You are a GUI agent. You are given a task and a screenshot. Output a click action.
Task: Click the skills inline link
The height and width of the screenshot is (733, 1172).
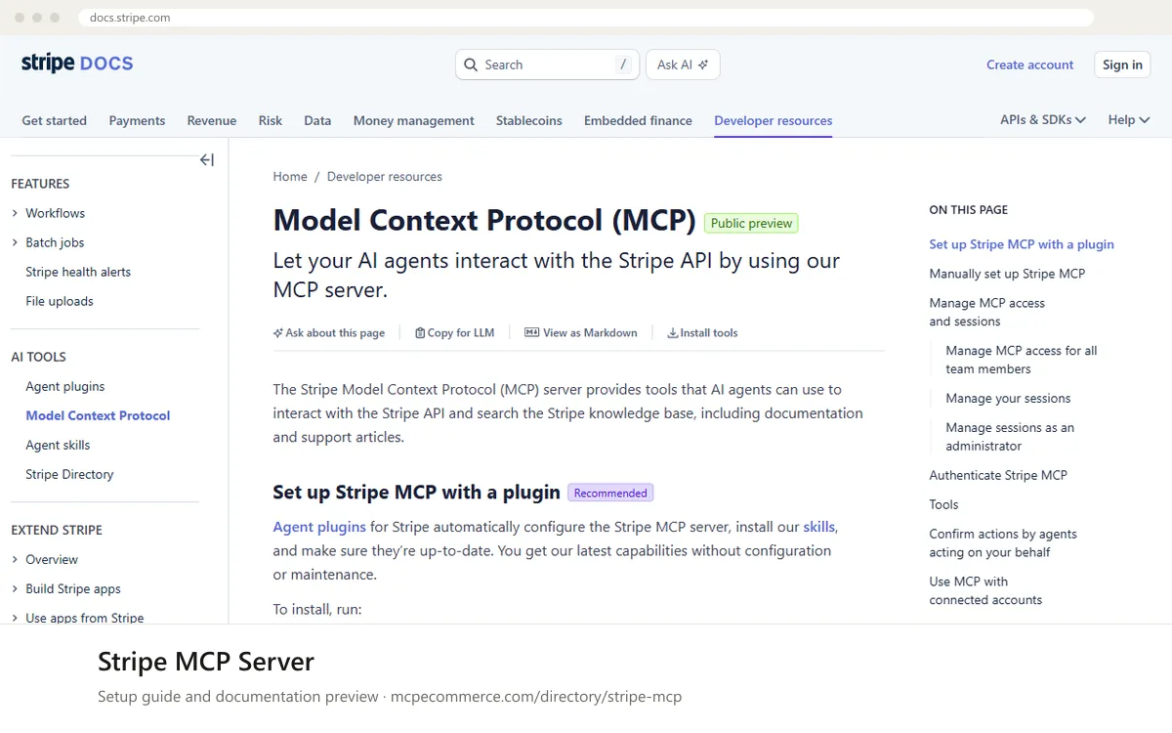click(x=818, y=527)
